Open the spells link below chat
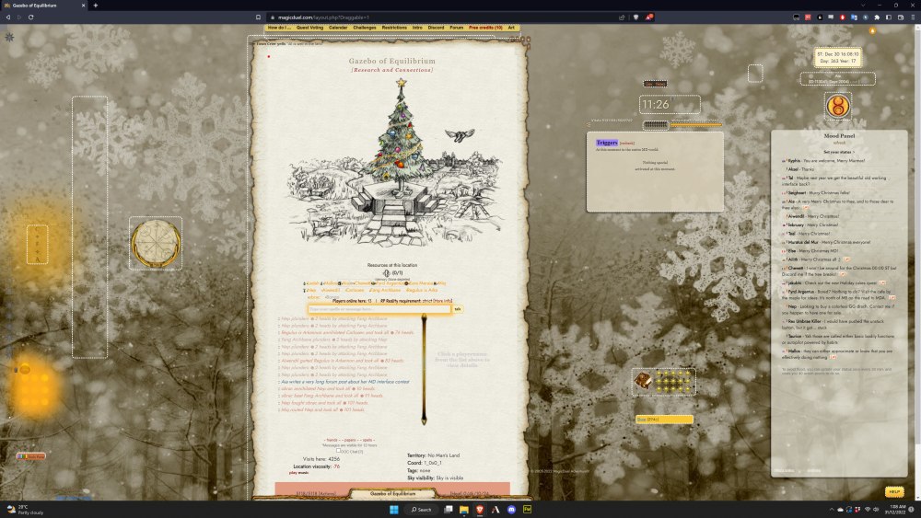Image resolution: width=921 pixels, height=518 pixels. pyautogui.click(x=367, y=440)
